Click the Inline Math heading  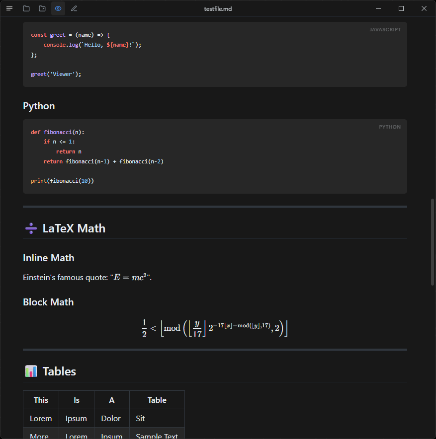(48, 258)
